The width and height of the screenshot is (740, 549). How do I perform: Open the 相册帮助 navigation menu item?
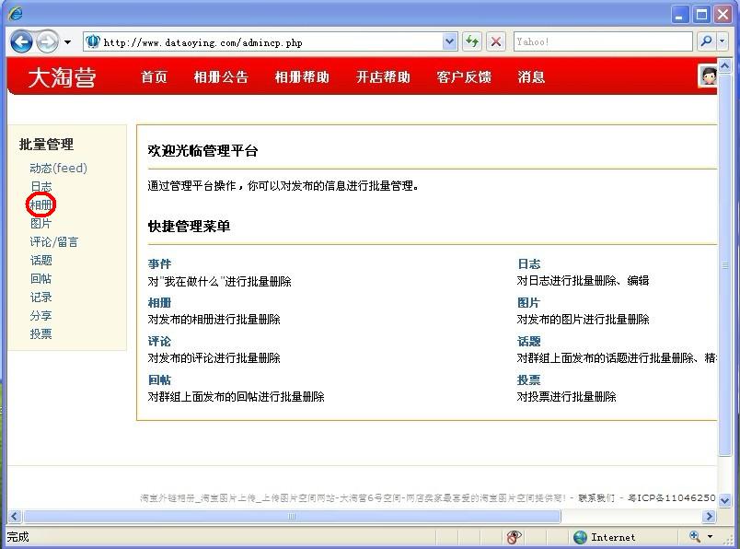(x=302, y=77)
